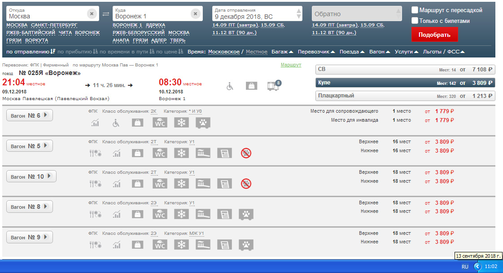Swap departure and destination stations
The image size is (503, 273).
pos(106,14)
